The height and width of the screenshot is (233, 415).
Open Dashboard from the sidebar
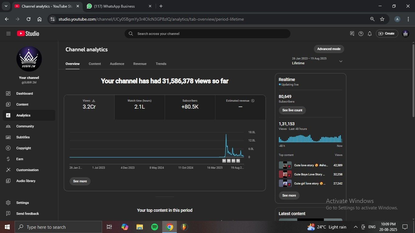[24, 93]
